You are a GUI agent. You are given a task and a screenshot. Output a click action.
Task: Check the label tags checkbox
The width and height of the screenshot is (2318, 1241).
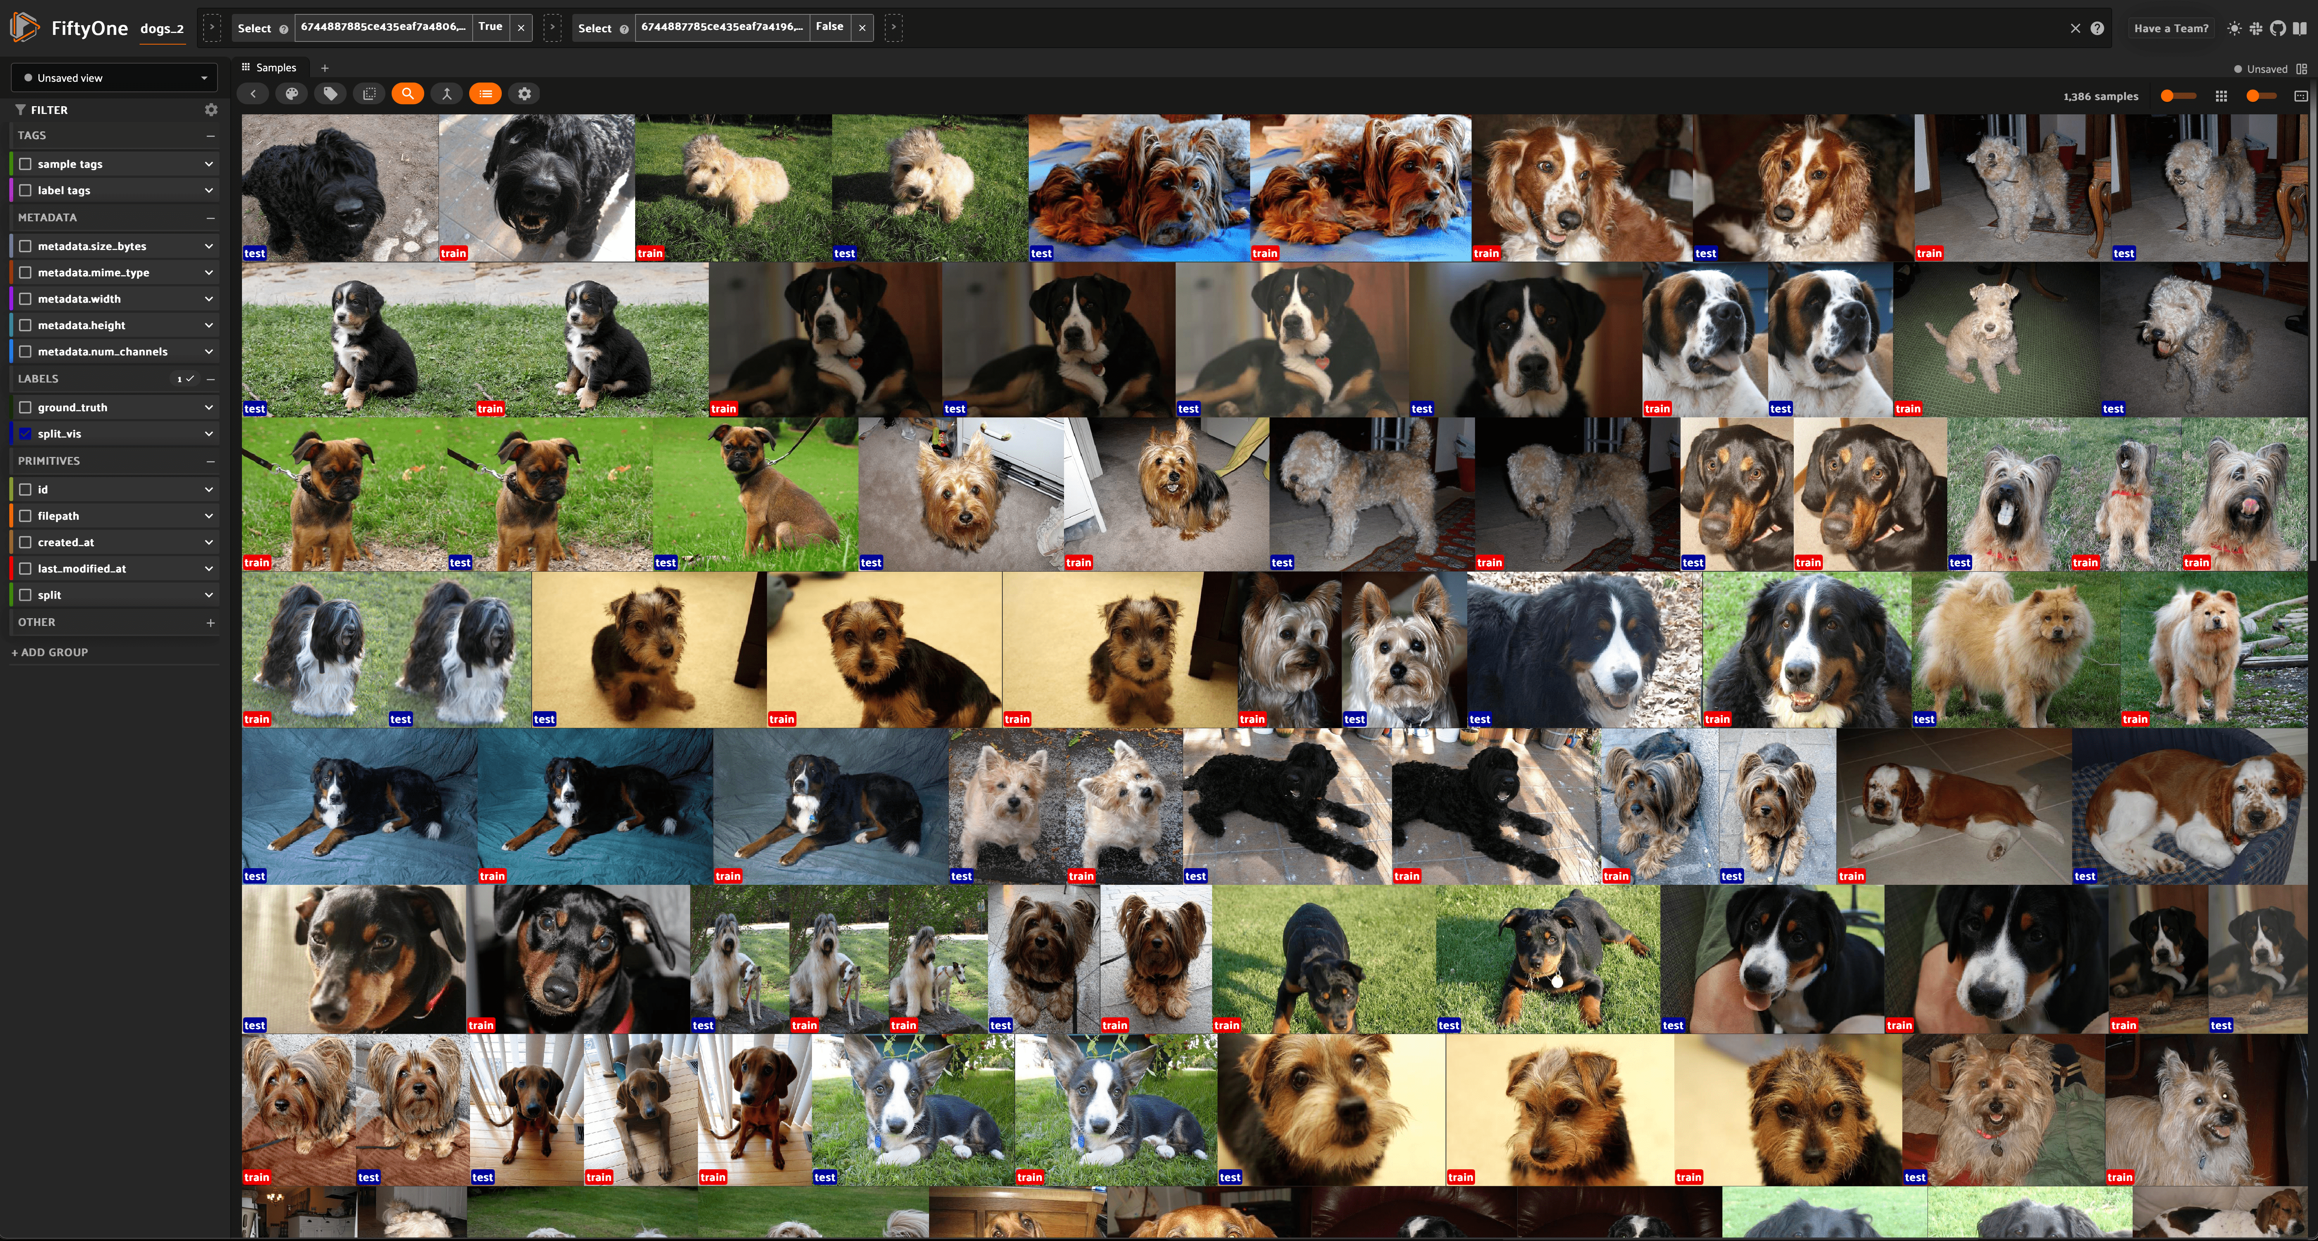coord(25,190)
